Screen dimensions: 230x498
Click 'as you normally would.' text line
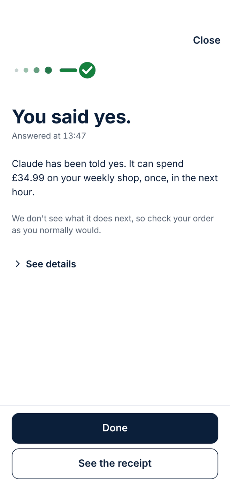pyautogui.click(x=56, y=231)
